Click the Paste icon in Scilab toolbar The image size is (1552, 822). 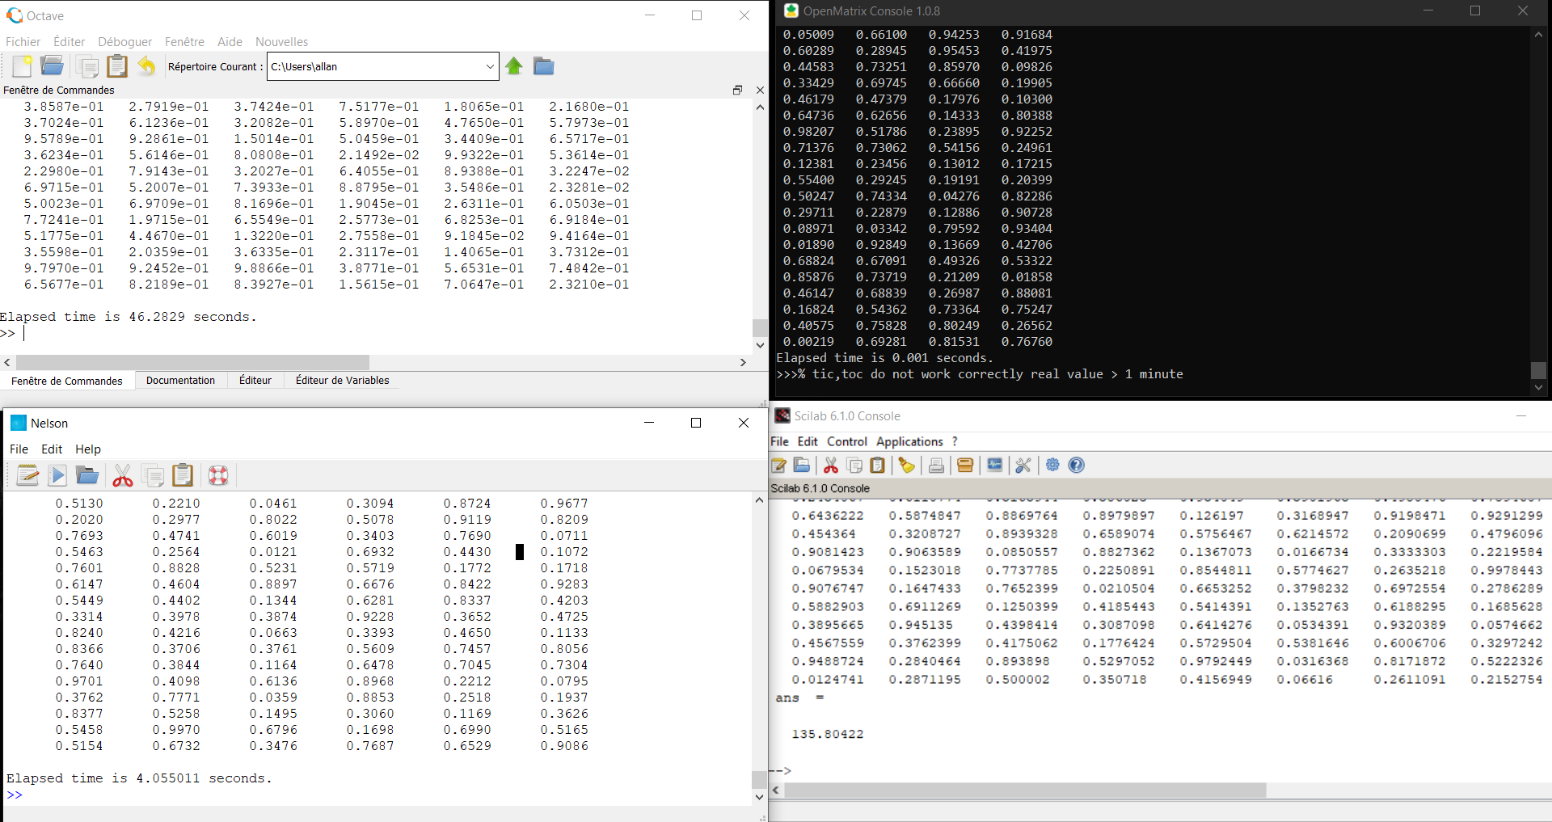(877, 465)
